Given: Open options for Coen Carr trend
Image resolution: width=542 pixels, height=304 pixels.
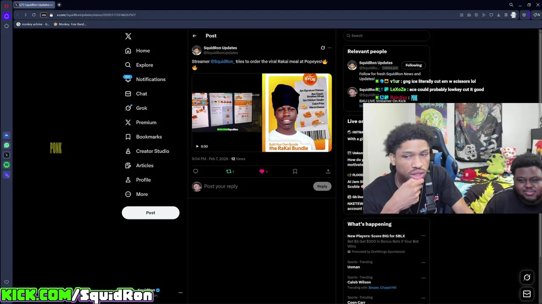Looking at the screenshot, I should pyautogui.click(x=423, y=298).
